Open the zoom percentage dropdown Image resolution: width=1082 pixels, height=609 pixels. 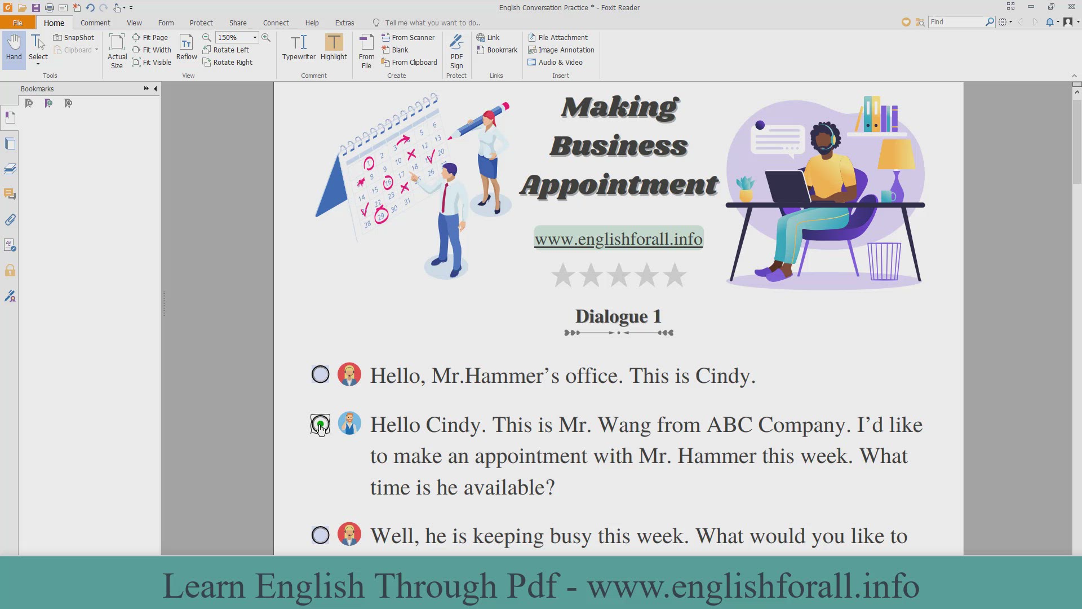[x=255, y=37]
